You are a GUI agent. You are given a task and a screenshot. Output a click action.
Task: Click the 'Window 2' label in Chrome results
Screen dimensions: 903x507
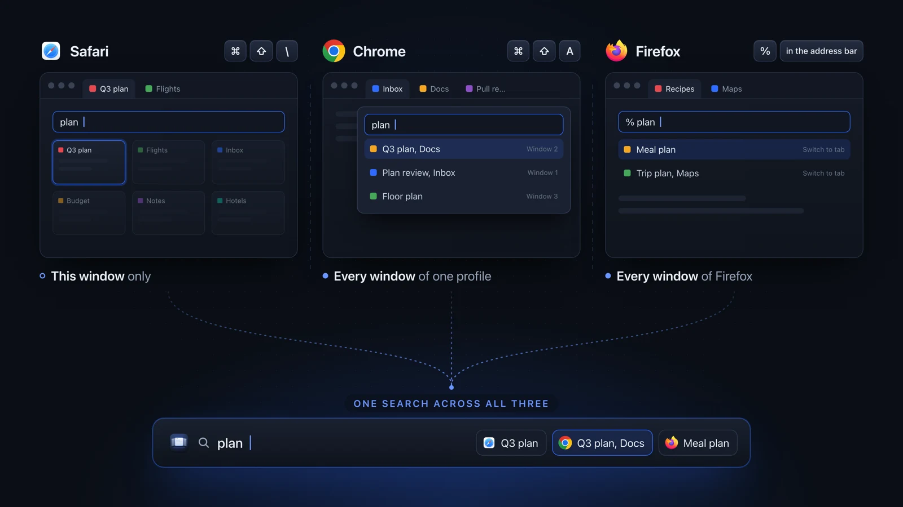pyautogui.click(x=542, y=149)
